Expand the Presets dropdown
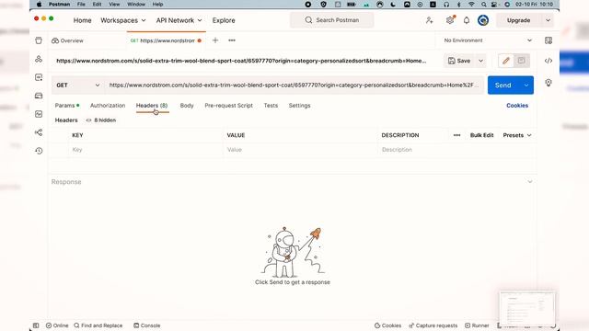This screenshot has width=589, height=331. pos(517,135)
